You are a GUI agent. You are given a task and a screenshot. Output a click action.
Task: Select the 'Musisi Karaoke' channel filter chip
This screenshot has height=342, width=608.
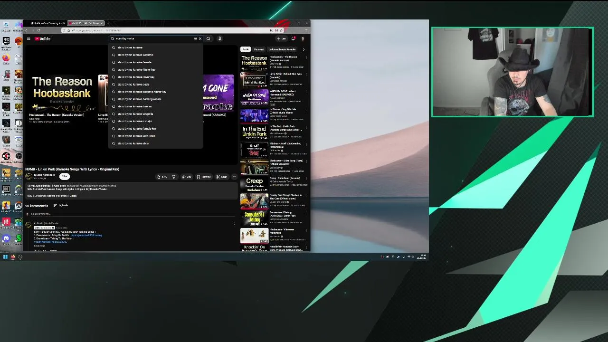282,49
